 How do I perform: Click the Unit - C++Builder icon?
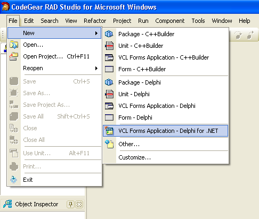tap(109, 46)
